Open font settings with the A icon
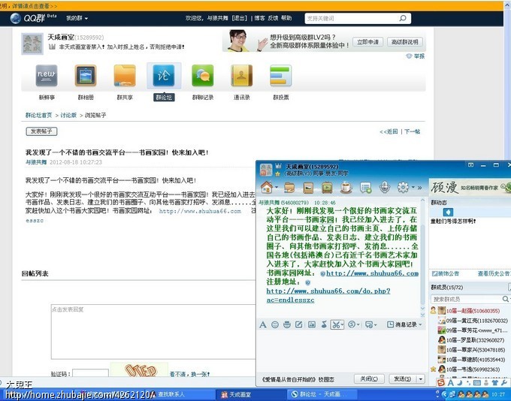The height and width of the screenshot is (401, 511). 263,324
